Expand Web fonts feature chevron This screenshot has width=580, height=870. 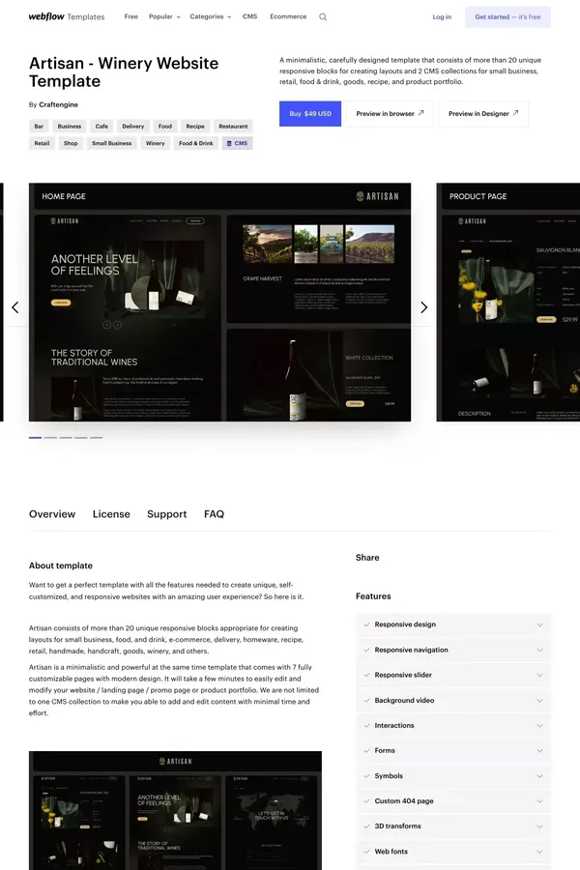[x=539, y=852]
